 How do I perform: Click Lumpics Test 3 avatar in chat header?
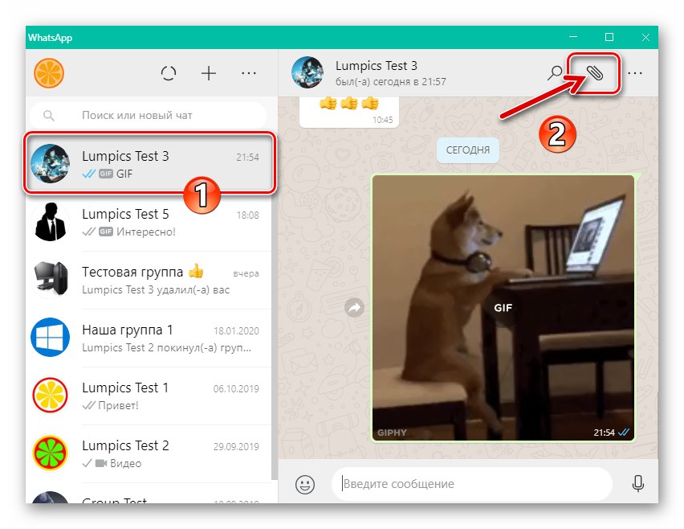pos(307,72)
